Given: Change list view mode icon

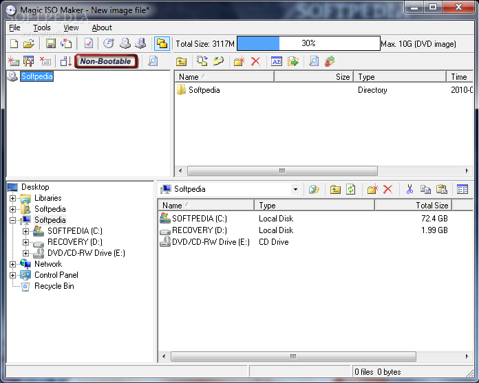Looking at the screenshot, I should (x=462, y=189).
